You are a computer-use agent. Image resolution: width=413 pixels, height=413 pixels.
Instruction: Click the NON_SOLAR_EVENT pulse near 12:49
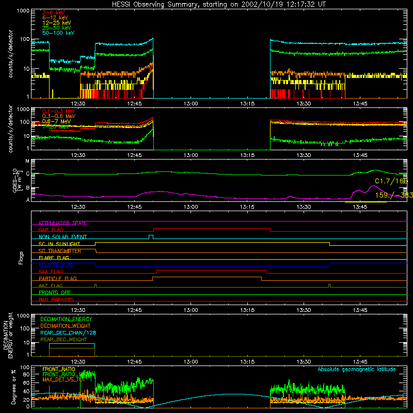(151, 237)
